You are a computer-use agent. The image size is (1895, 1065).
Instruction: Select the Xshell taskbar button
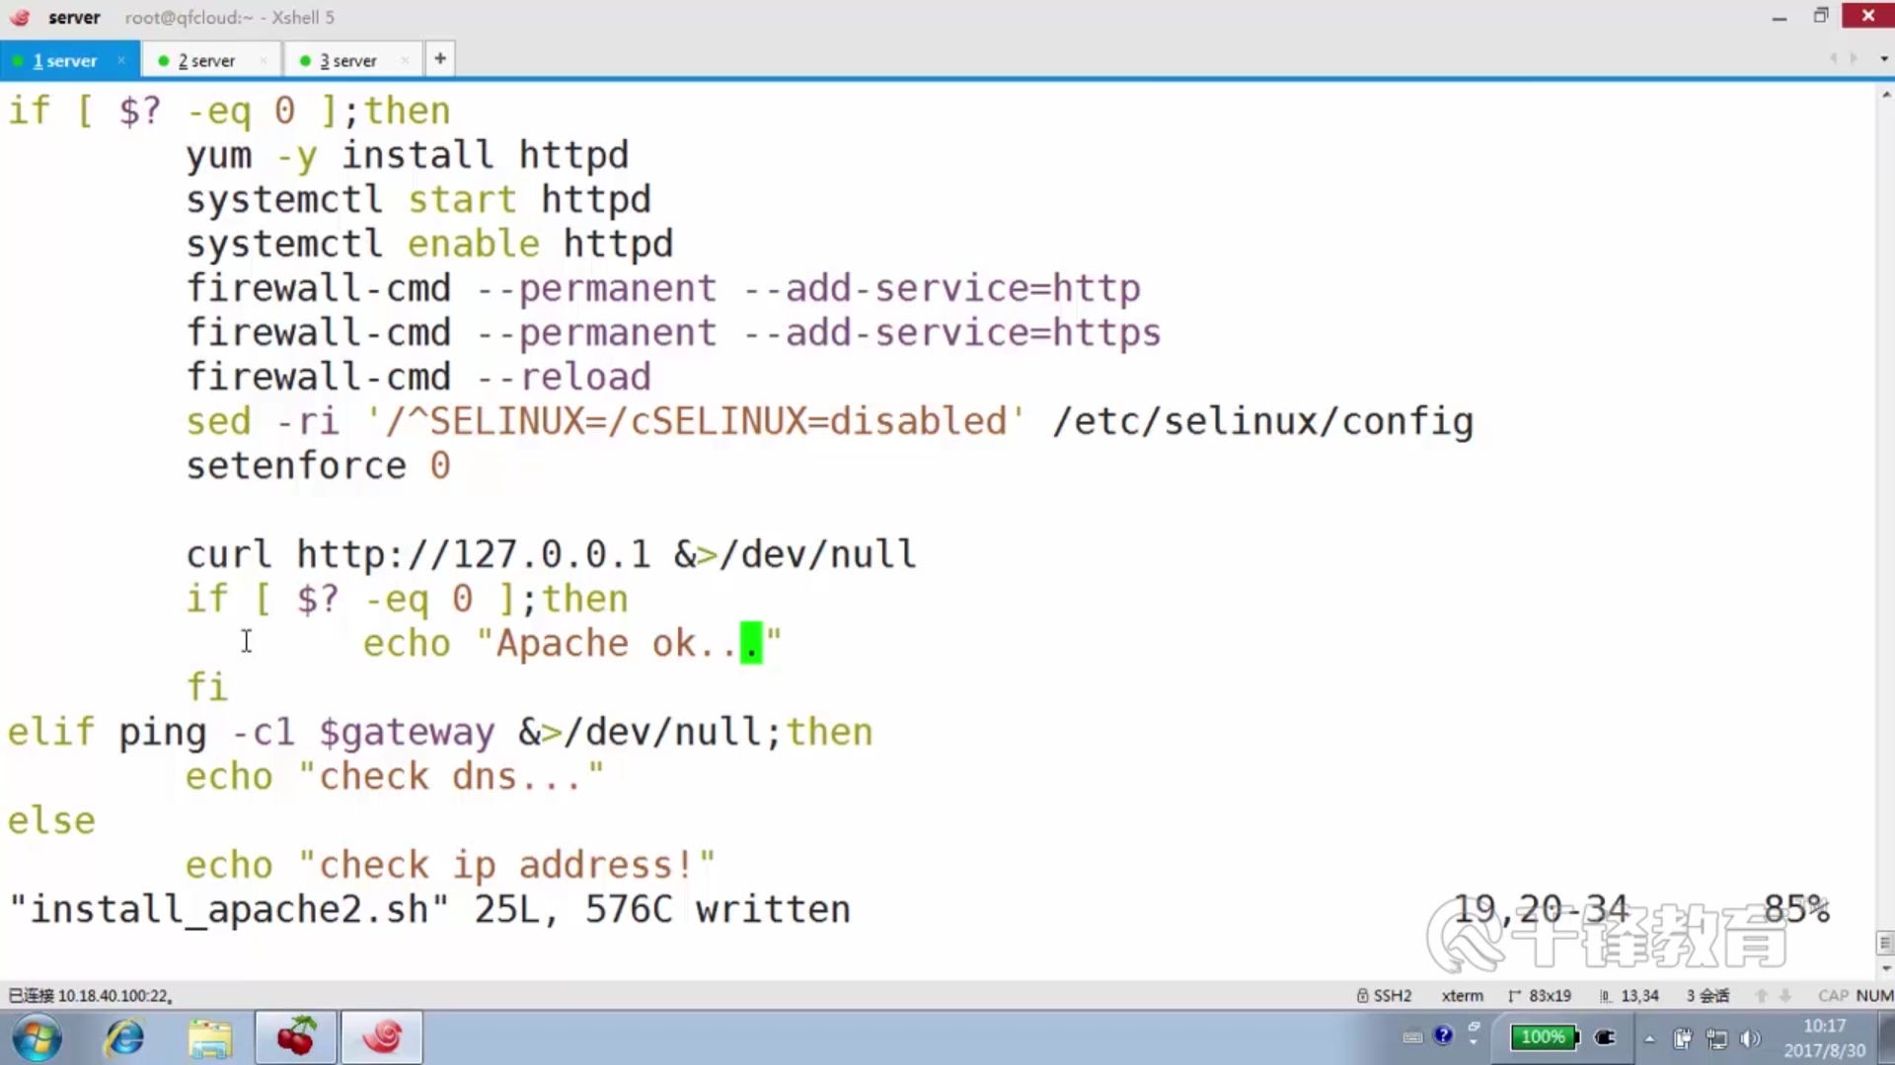click(x=382, y=1037)
